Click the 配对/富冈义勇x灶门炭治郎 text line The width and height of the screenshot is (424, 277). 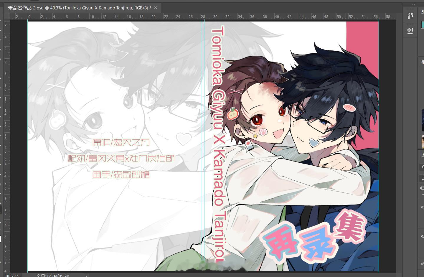click(121, 159)
